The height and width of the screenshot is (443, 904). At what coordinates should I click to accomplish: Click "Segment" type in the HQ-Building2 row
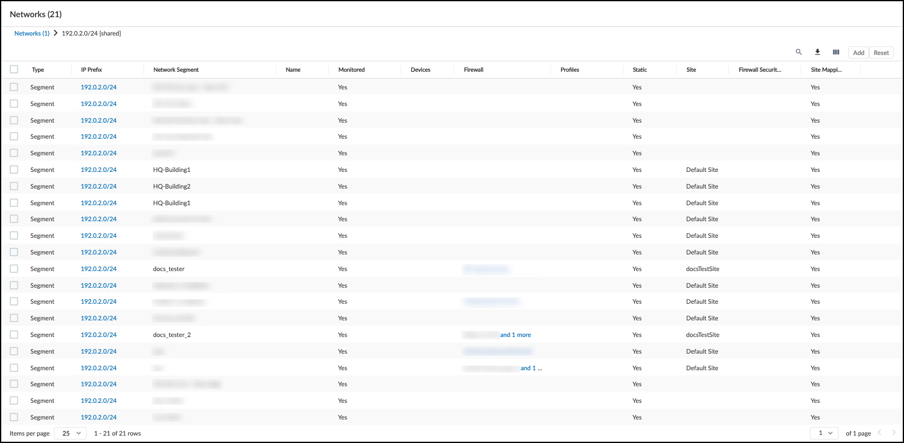pos(42,186)
